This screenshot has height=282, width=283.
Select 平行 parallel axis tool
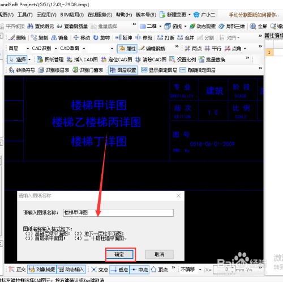(x=213, y=49)
